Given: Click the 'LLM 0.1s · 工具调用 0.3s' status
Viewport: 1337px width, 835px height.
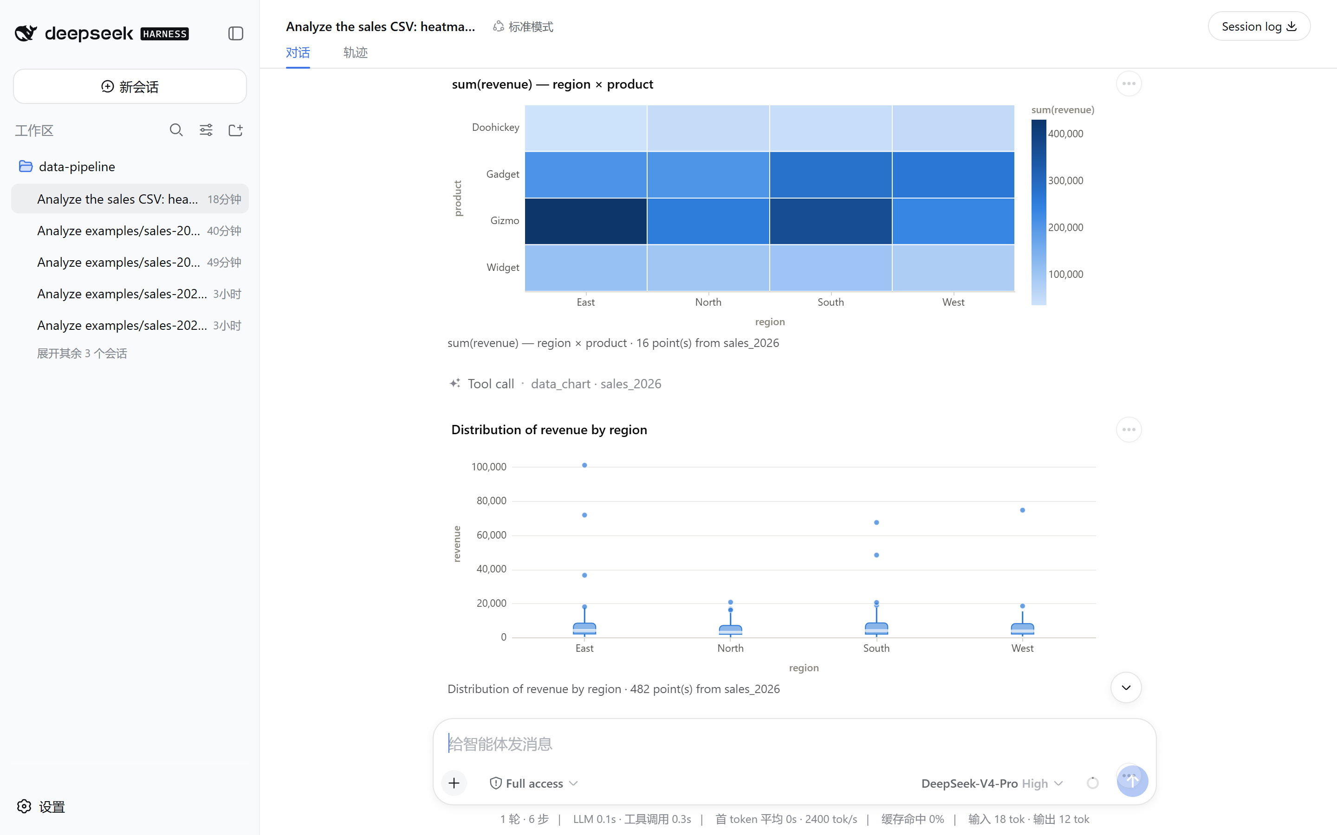Looking at the screenshot, I should [x=632, y=819].
